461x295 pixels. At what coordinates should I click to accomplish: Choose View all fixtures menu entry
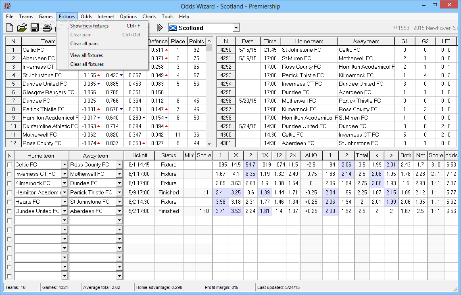(x=102, y=55)
